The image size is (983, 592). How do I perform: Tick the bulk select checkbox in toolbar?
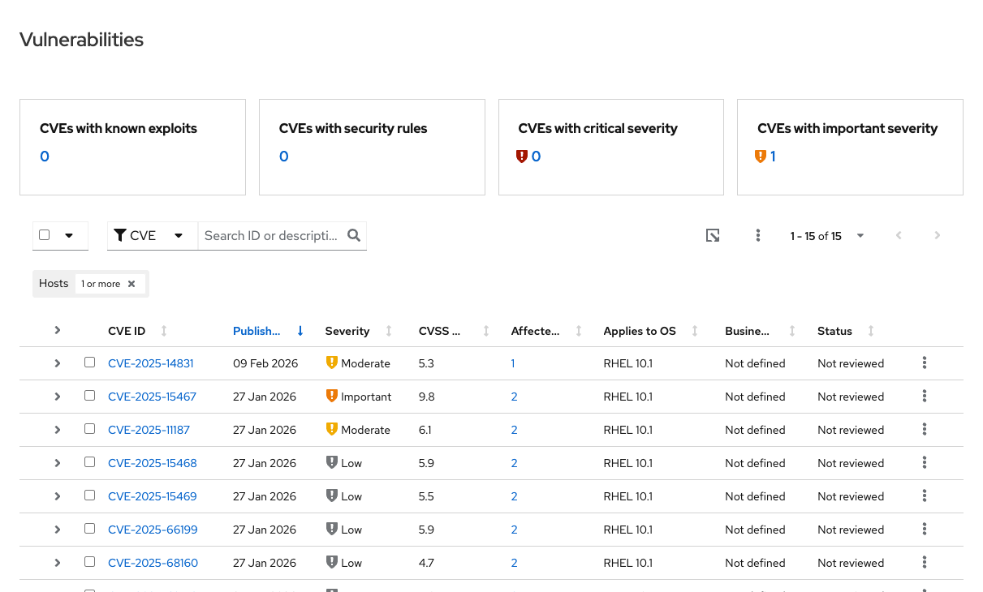click(45, 235)
